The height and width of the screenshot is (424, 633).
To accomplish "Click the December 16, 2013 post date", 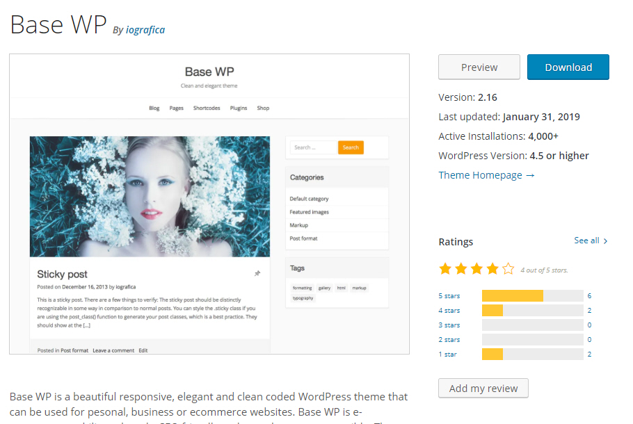I will [85, 287].
